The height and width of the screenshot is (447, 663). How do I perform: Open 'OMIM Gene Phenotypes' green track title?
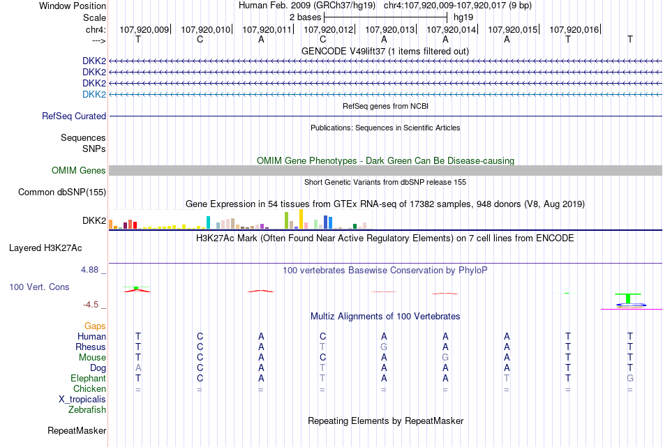(x=385, y=160)
